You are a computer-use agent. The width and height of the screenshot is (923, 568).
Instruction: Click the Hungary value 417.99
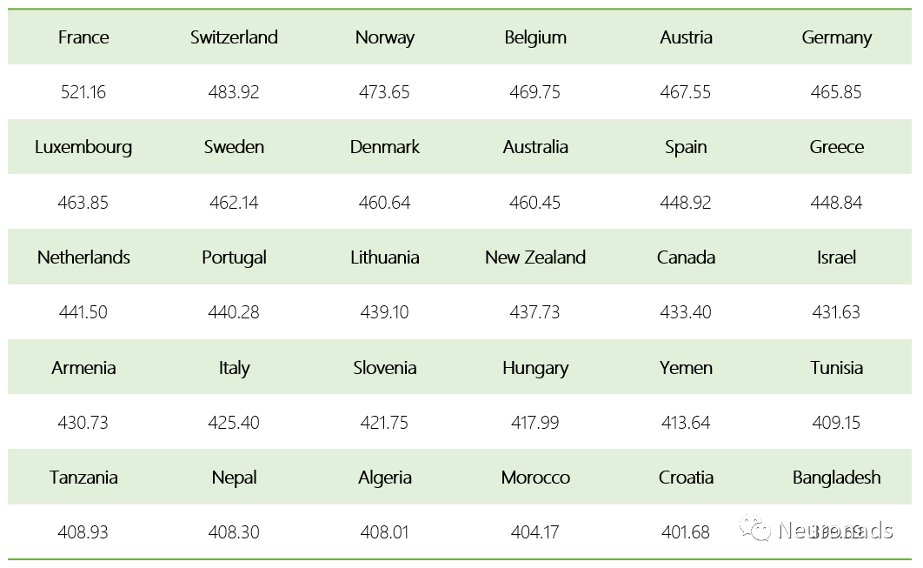tap(535, 423)
